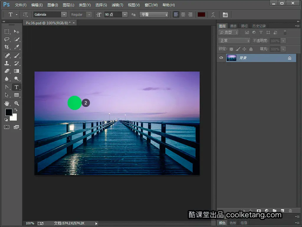Open the 类型 layer filter dropdown
Viewport: 302px width, 227px height.
coord(229,33)
